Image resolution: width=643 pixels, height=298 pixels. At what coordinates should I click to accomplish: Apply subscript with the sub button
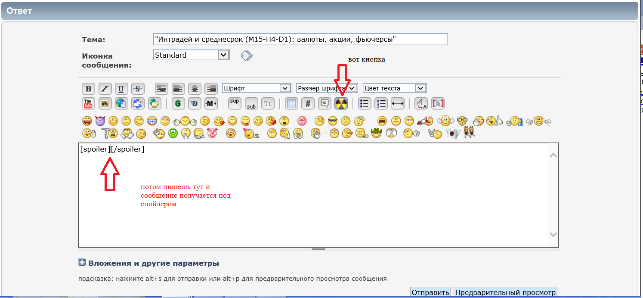pyautogui.click(x=251, y=103)
